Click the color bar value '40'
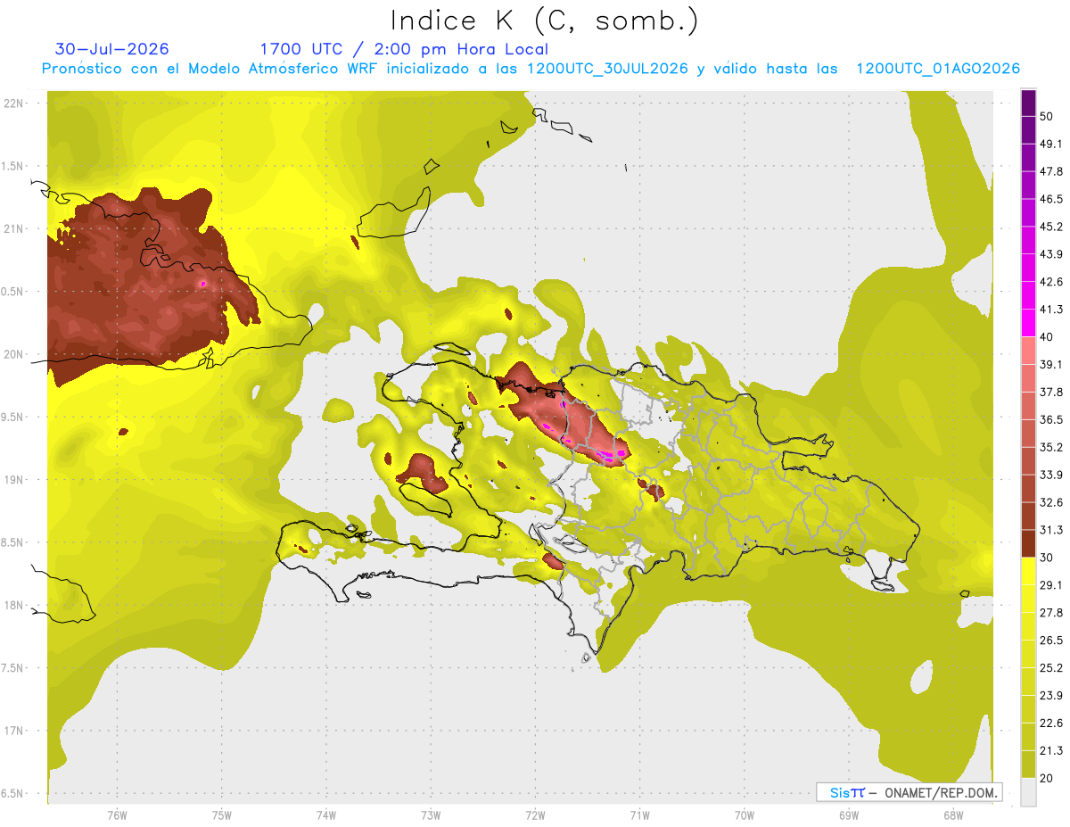1070x827 pixels. (x=1047, y=336)
